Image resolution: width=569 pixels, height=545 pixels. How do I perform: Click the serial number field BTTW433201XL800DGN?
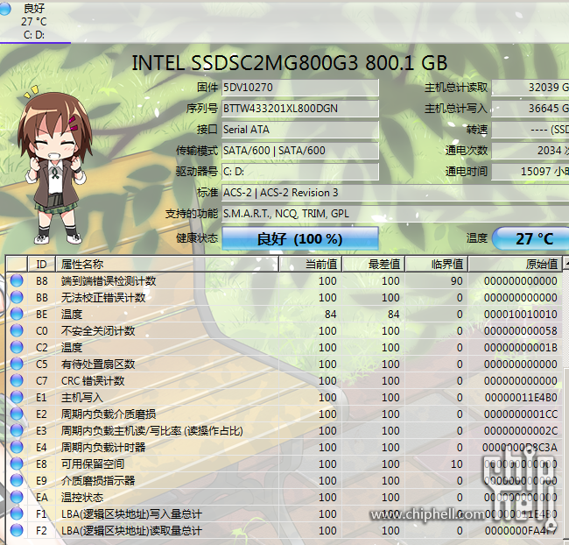coord(300,109)
